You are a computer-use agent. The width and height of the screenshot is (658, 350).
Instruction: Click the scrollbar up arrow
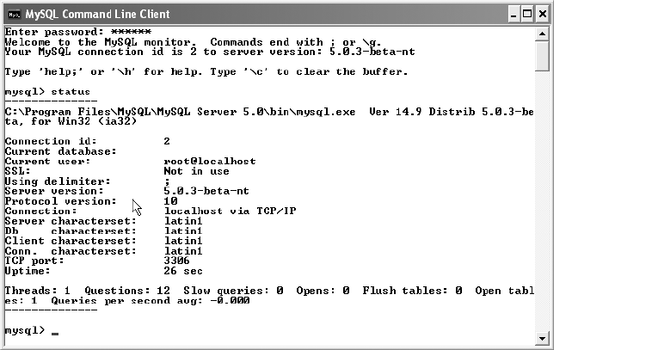542,34
